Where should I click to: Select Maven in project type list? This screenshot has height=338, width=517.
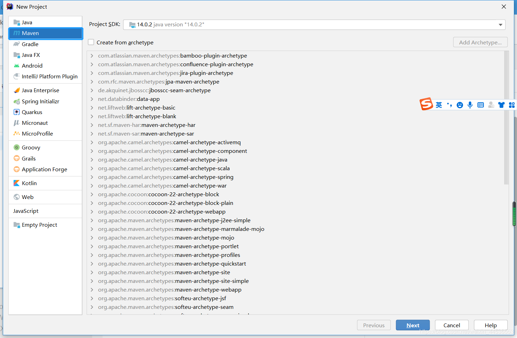[x=45, y=33]
